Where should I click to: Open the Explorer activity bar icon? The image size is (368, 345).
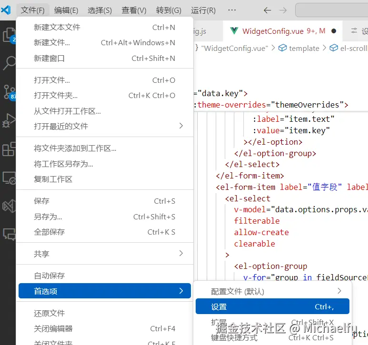tap(9, 35)
